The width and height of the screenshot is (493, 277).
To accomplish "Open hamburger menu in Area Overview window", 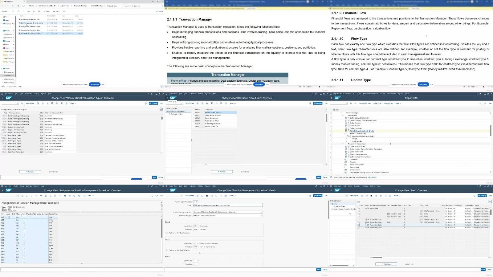I will click(331, 186).
